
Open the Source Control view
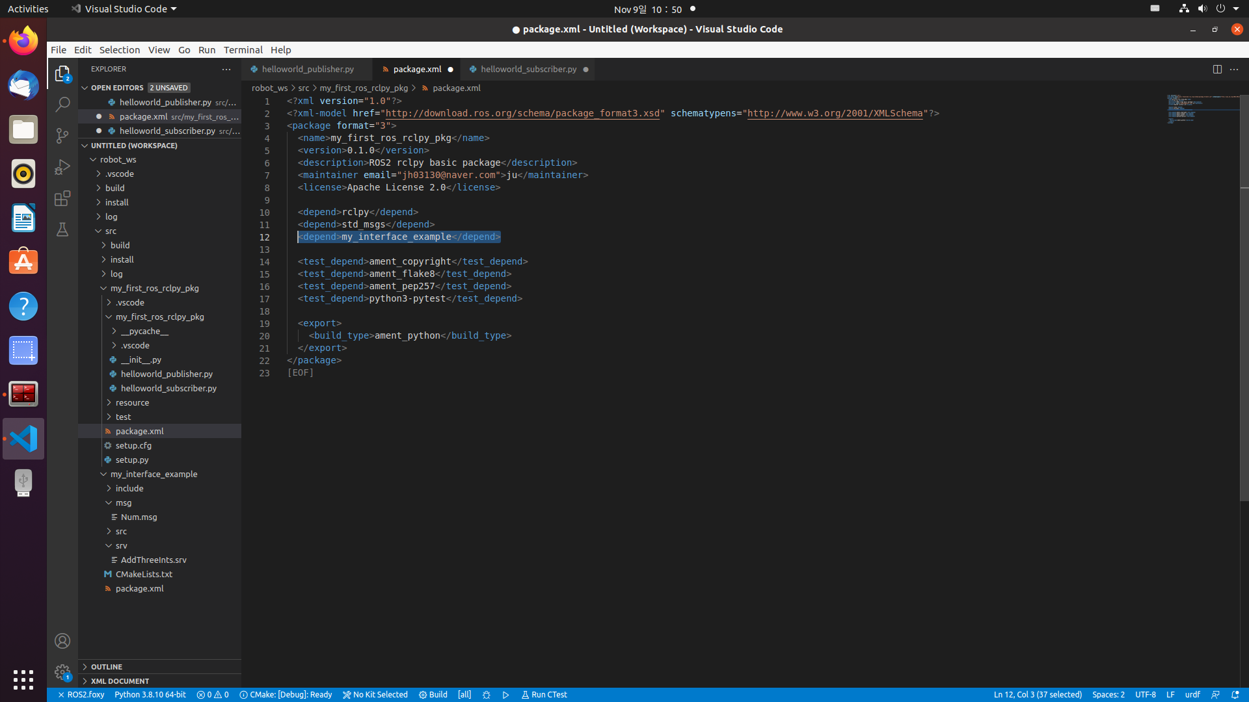point(62,136)
